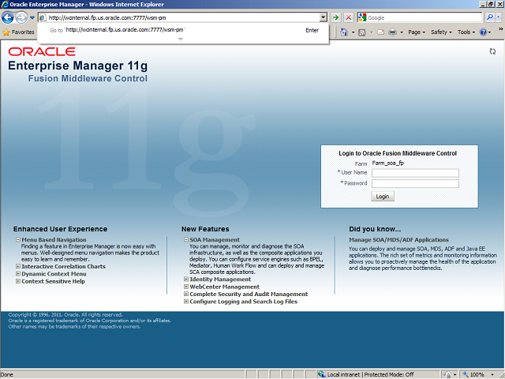Click the Manage SOA/MDS/ADF Applications heading

point(398,240)
